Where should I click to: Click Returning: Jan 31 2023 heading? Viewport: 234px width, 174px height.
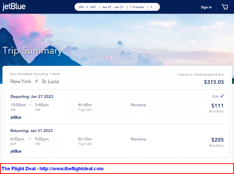31,131
